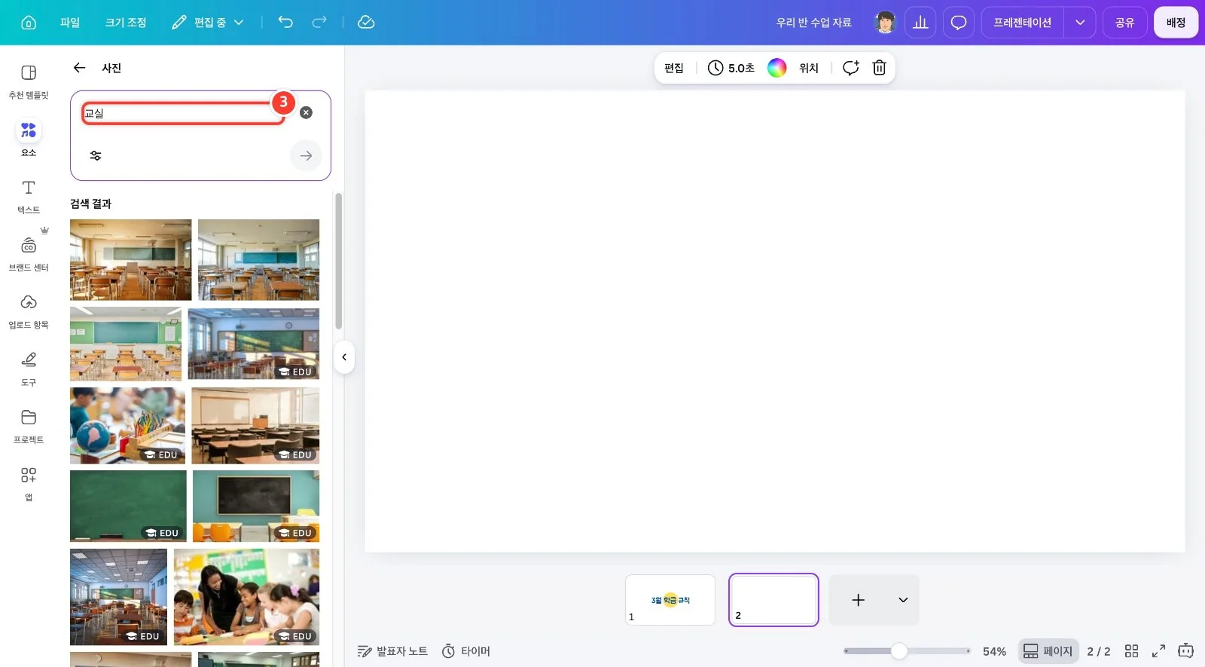Viewport: 1205px width, 667px height.
Task: Open the 파일 menu
Action: pyautogui.click(x=70, y=23)
